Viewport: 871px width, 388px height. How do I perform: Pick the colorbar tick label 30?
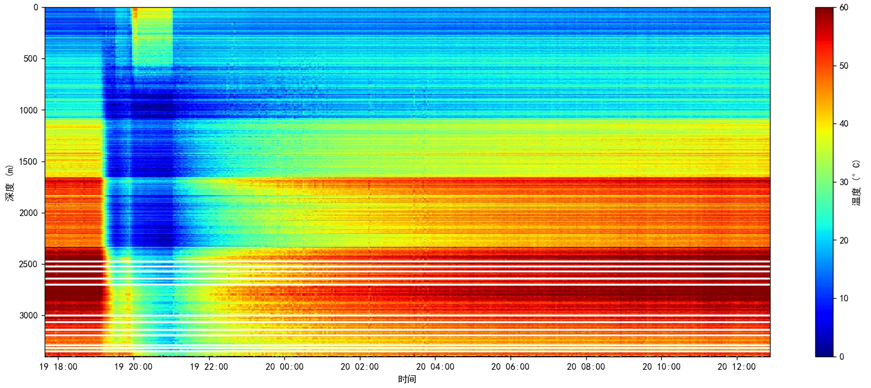pyautogui.click(x=844, y=182)
